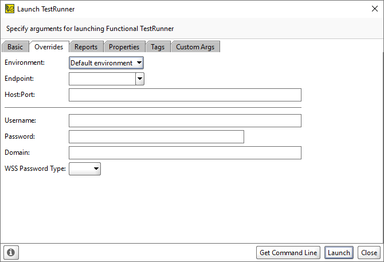Screen dimensions: 384x262
Task: Click into the Username field
Action: [x=185, y=121]
